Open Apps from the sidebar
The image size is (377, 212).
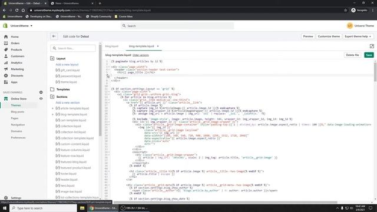point(14,82)
